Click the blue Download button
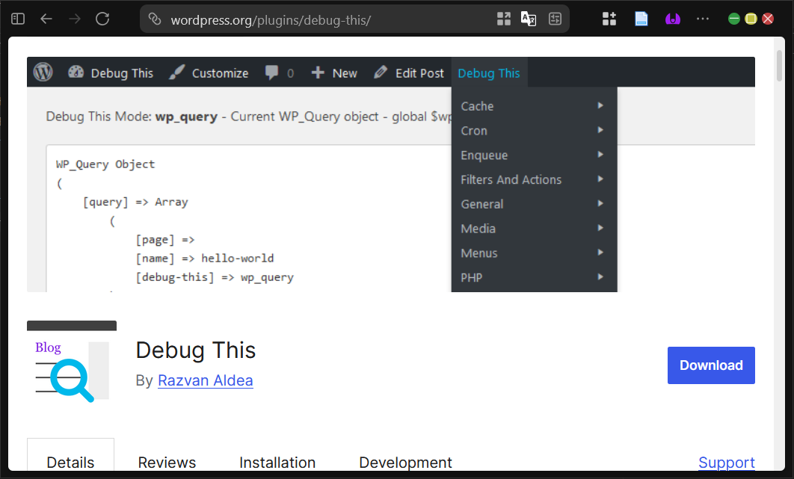Viewport: 794px width, 479px height. [711, 365]
